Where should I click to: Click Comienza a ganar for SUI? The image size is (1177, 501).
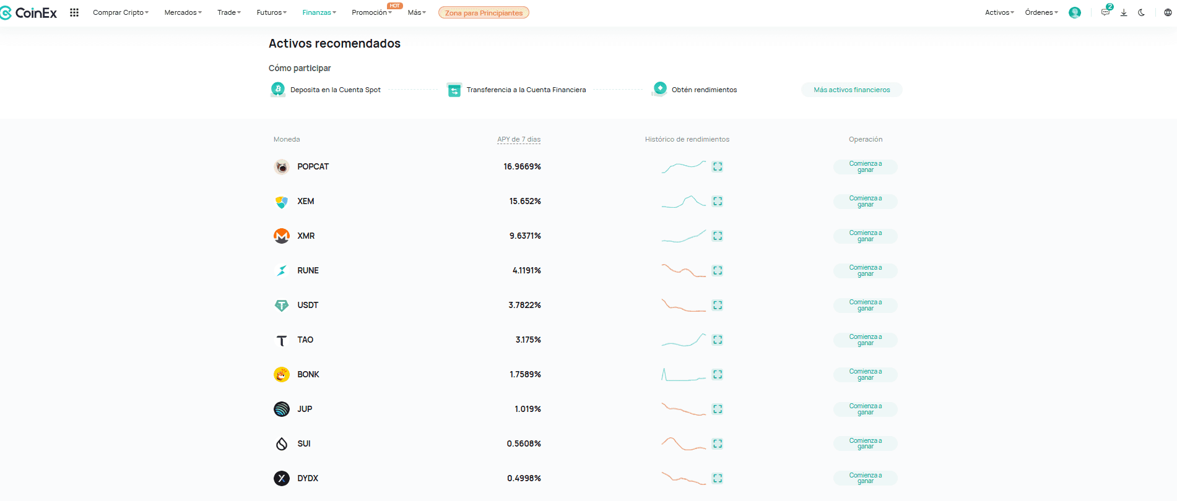[866, 443]
